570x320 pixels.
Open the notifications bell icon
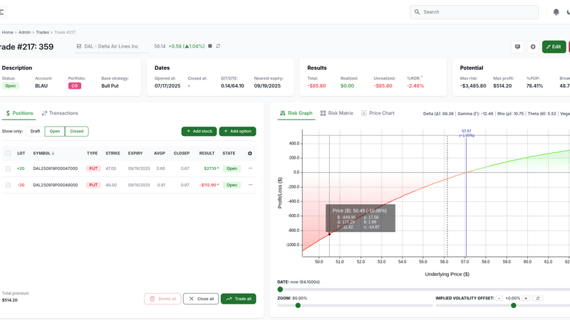(556, 12)
